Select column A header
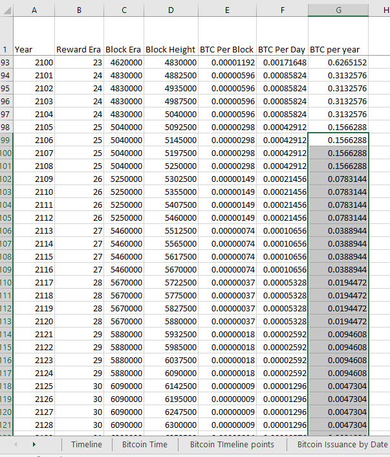 (34, 10)
